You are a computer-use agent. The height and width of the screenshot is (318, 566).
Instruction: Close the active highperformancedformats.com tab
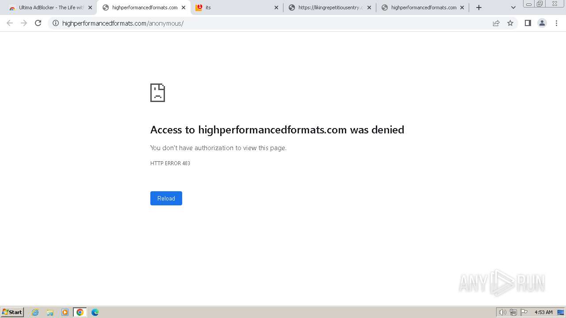(x=184, y=8)
